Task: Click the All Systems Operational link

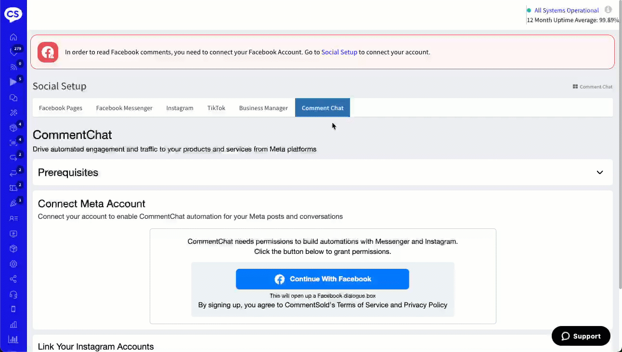Action: (x=566, y=10)
